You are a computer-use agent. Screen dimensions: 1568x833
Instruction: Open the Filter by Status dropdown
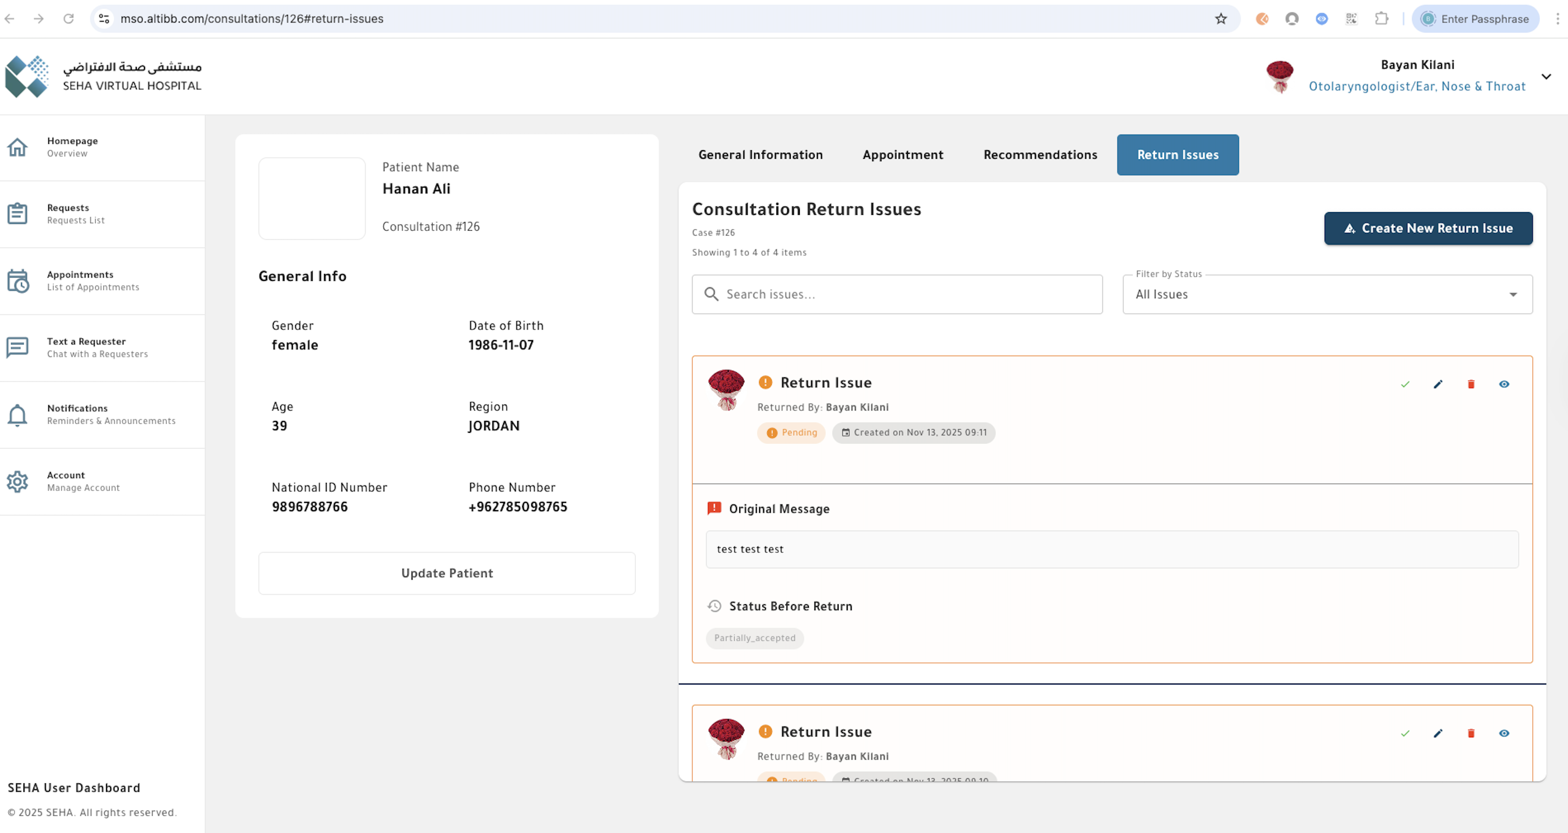pos(1327,295)
